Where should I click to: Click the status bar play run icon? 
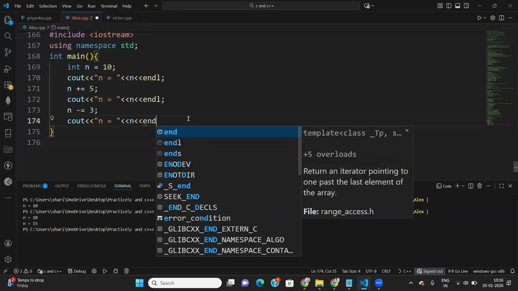105,271
